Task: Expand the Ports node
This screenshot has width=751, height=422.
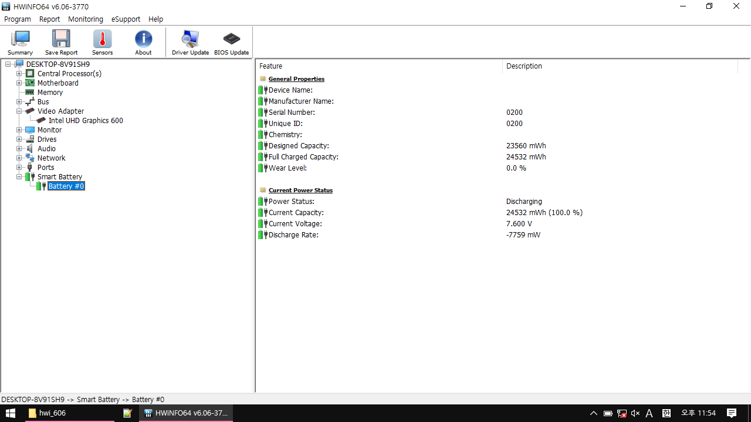Action: click(19, 168)
